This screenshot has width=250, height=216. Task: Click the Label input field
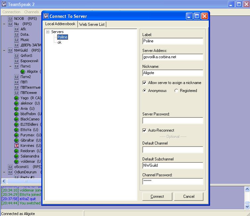(x=173, y=41)
